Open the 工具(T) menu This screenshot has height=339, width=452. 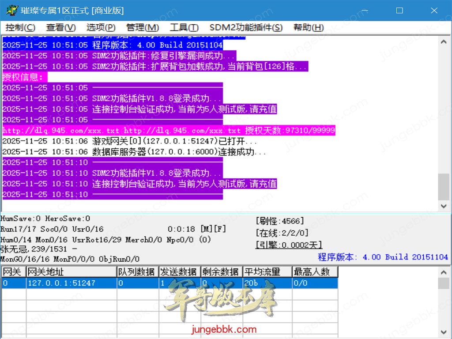click(184, 27)
